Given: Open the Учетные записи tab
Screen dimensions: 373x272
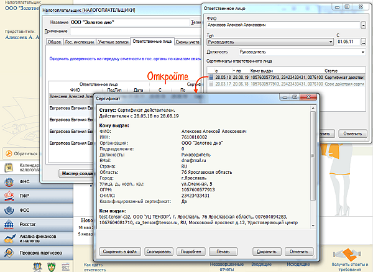Looking at the screenshot, I should [x=113, y=42].
